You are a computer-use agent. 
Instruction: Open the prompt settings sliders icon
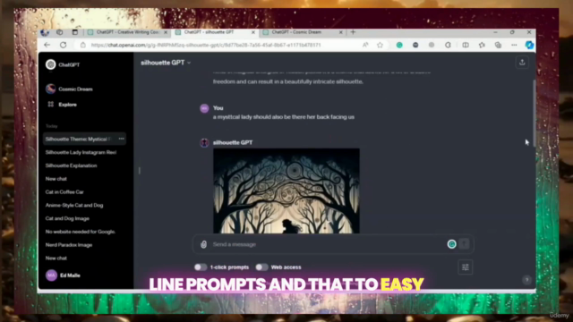(466, 267)
